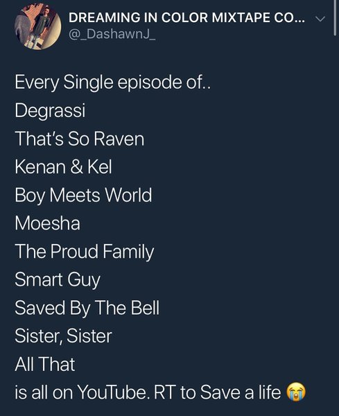Viewport: 339px width, 416px height.
Task: Click the All That line
Action: (x=45, y=364)
